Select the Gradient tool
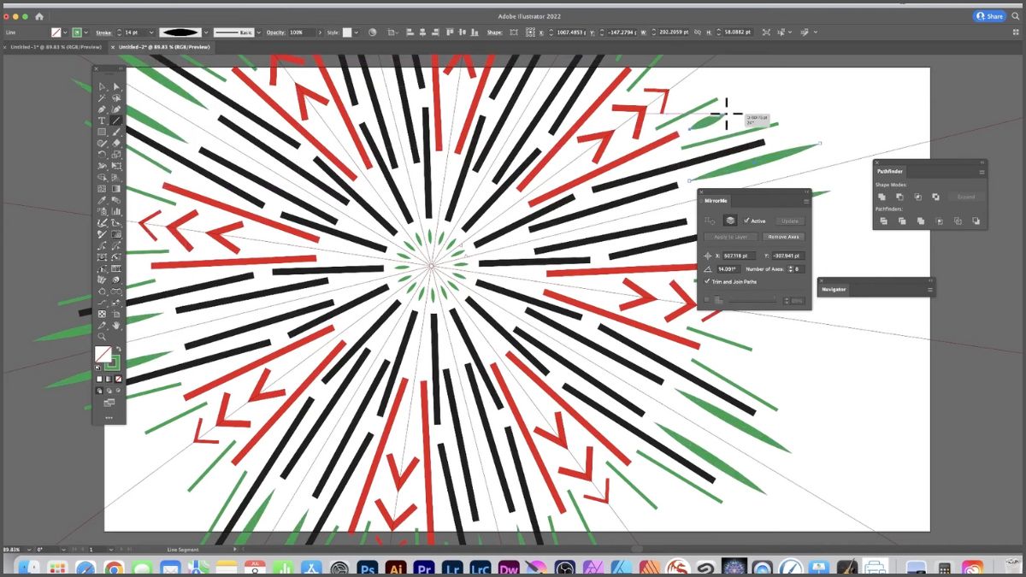 click(x=117, y=188)
